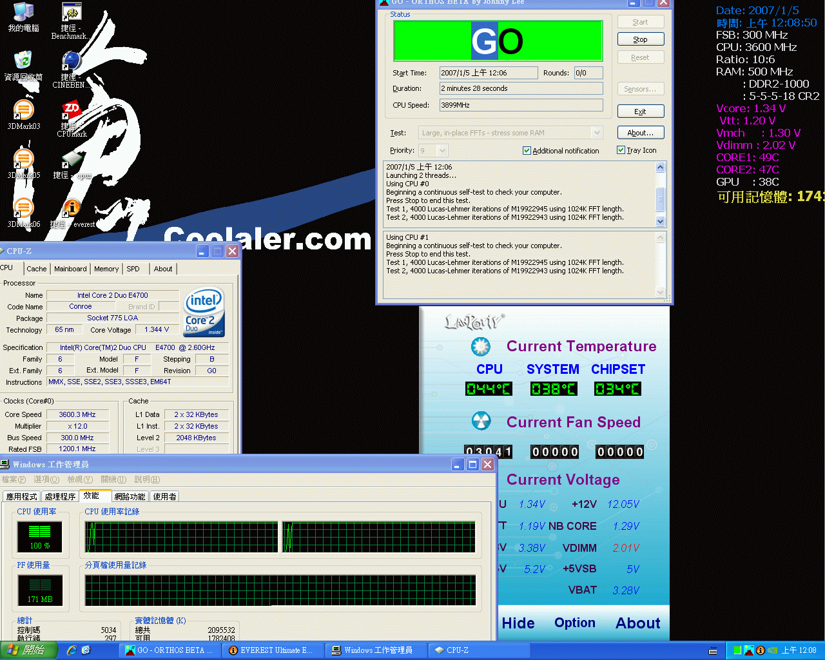Click the Intel Core 2 Duo E4700 name field
825x660 pixels.
(x=113, y=295)
